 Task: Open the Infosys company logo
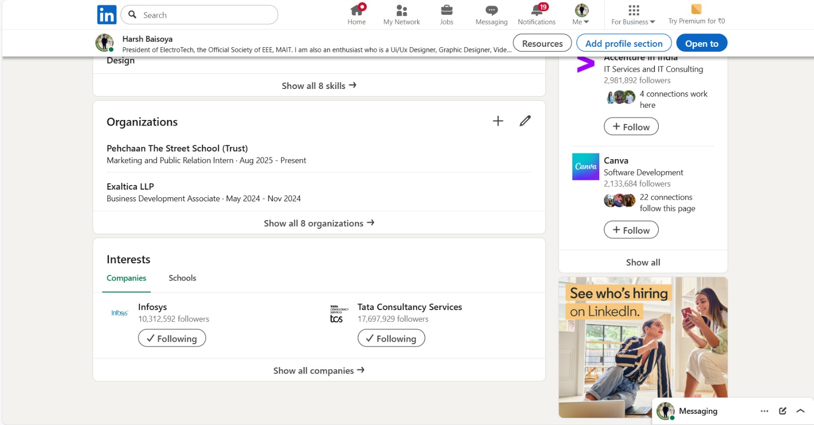coord(120,313)
